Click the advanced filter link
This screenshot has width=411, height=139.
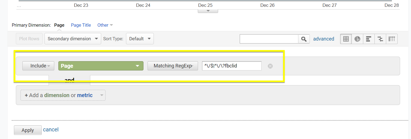click(x=323, y=39)
